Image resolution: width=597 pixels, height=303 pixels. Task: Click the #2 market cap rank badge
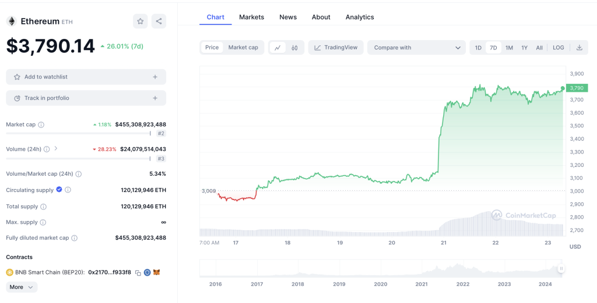[161, 134]
